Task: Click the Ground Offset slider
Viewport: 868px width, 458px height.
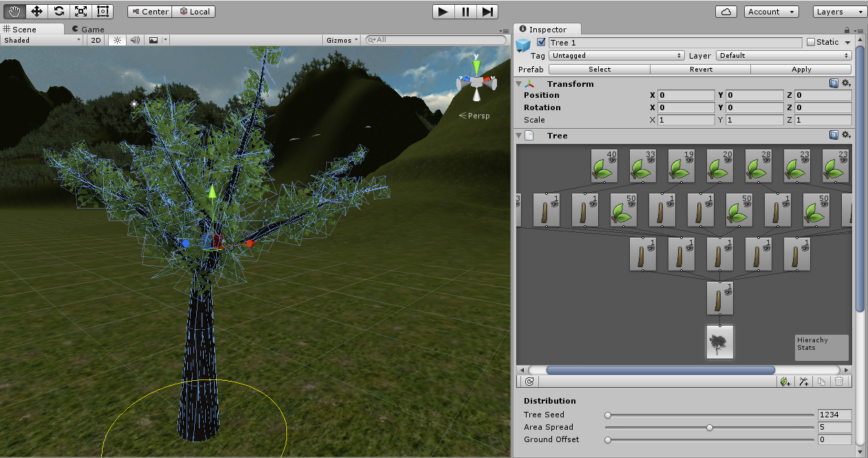Action: (710, 440)
